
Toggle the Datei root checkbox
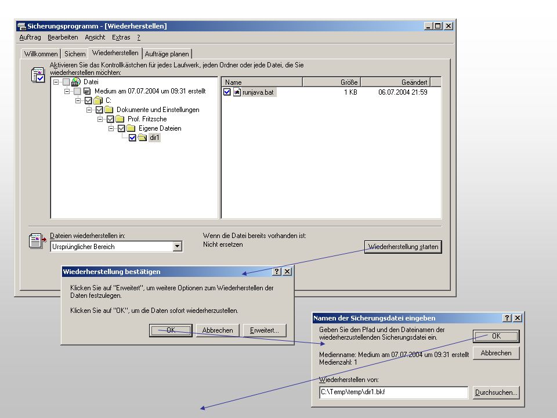66,82
